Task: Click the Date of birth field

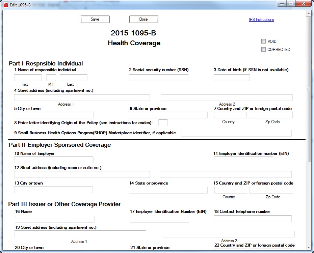Action: [231, 77]
